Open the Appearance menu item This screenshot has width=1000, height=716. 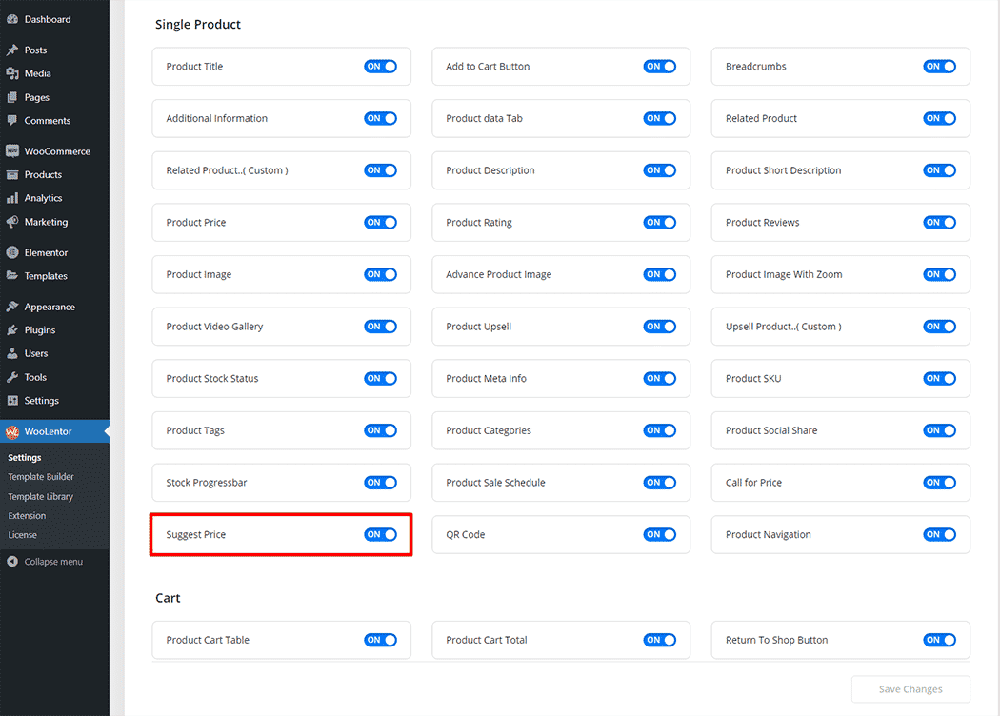coord(50,307)
